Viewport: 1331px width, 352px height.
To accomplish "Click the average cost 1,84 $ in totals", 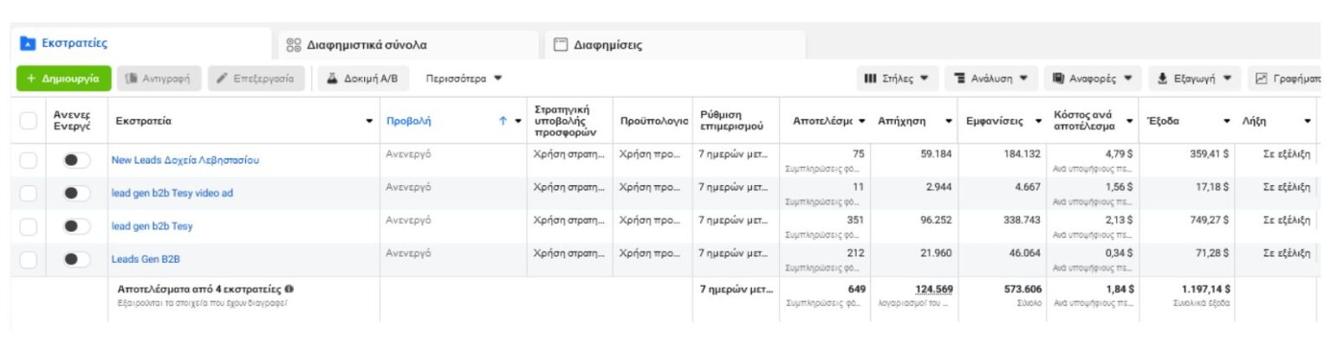I will 1119,289.
